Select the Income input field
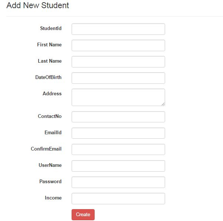 point(118,198)
